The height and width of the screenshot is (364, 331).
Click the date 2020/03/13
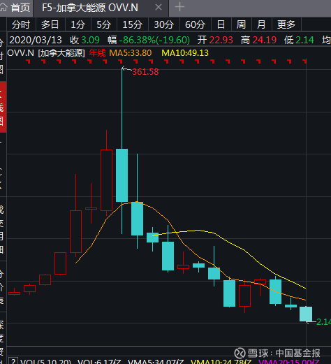(x=36, y=40)
